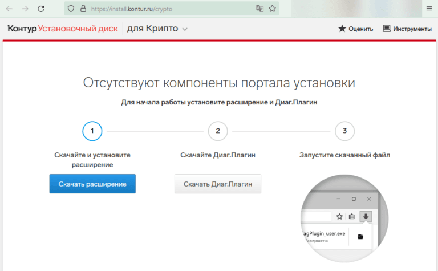Click text Для начала работы установите расширение
The width and height of the screenshot is (438, 271).
point(194,102)
